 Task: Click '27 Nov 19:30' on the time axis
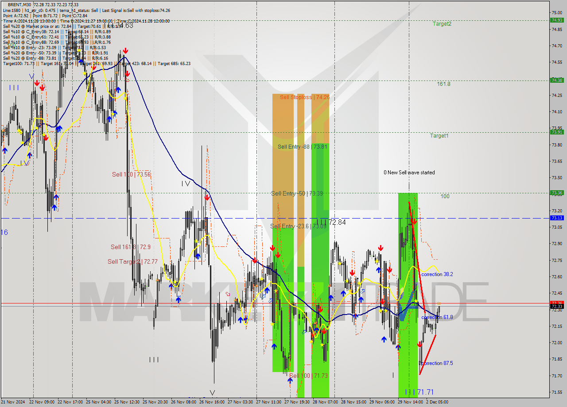(x=297, y=402)
